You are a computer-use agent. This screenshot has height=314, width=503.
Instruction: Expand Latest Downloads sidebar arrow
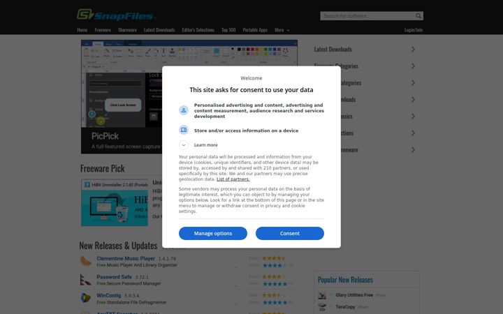point(413,50)
